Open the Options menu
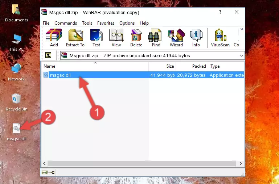The image size is (279, 184). click(127, 23)
